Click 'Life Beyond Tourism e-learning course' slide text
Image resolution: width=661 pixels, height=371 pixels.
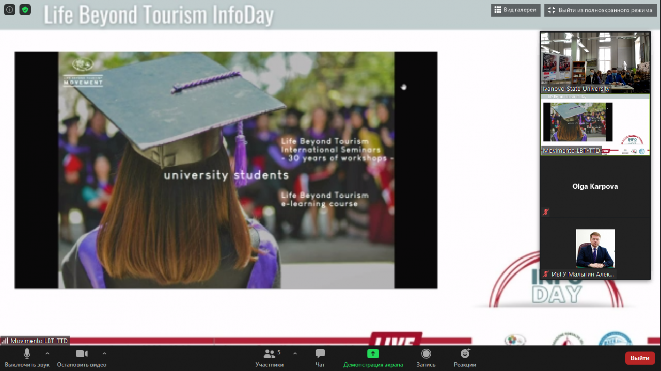(325, 199)
